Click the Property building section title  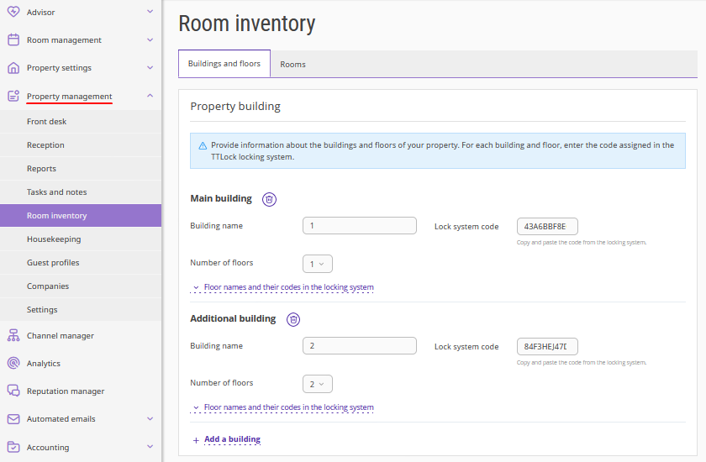235,106
